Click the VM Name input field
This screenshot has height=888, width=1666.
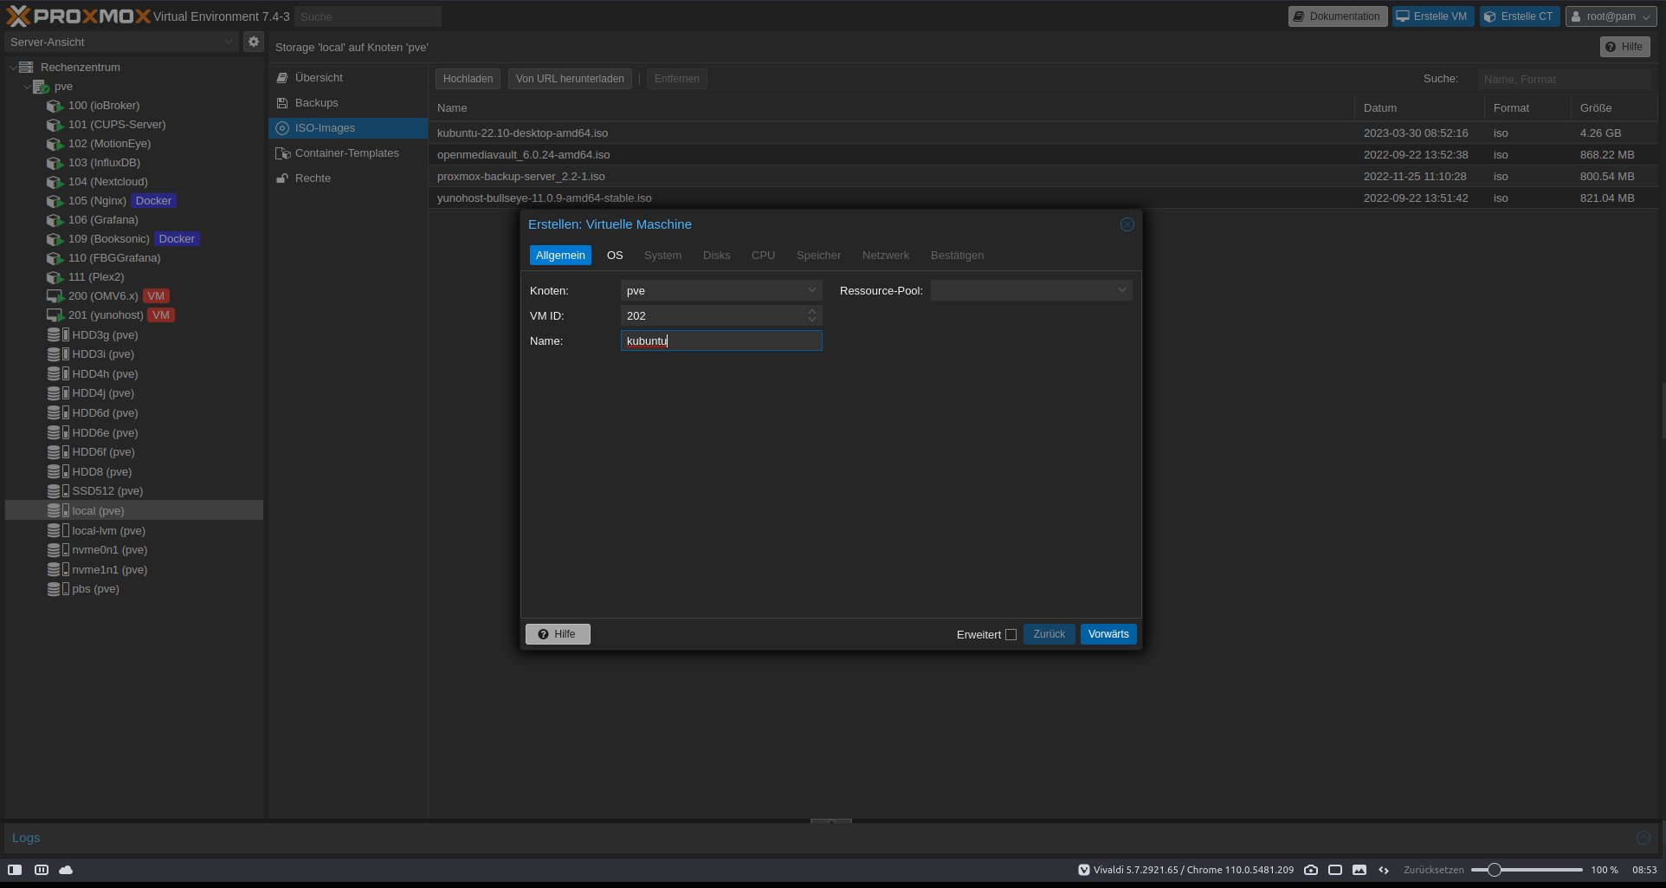[721, 340]
